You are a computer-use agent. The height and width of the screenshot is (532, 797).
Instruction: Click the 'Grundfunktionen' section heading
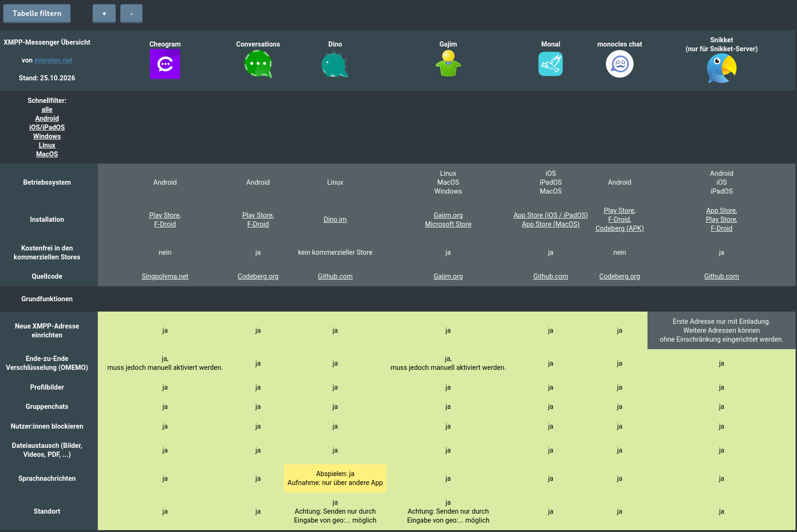tap(47, 299)
